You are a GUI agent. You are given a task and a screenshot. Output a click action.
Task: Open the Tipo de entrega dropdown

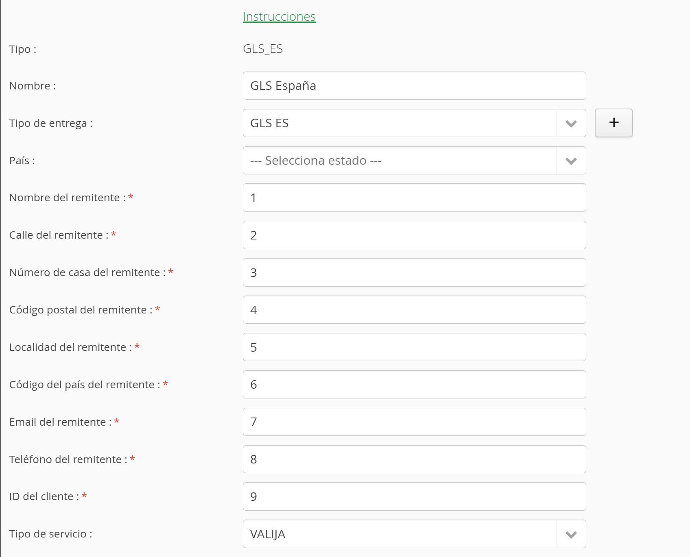pos(414,123)
